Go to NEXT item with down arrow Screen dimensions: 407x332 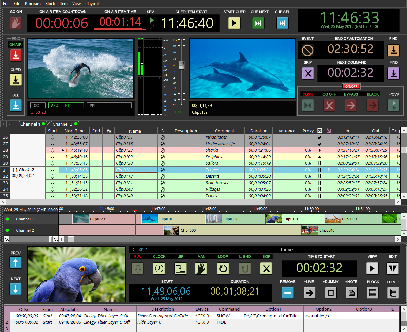(15, 289)
